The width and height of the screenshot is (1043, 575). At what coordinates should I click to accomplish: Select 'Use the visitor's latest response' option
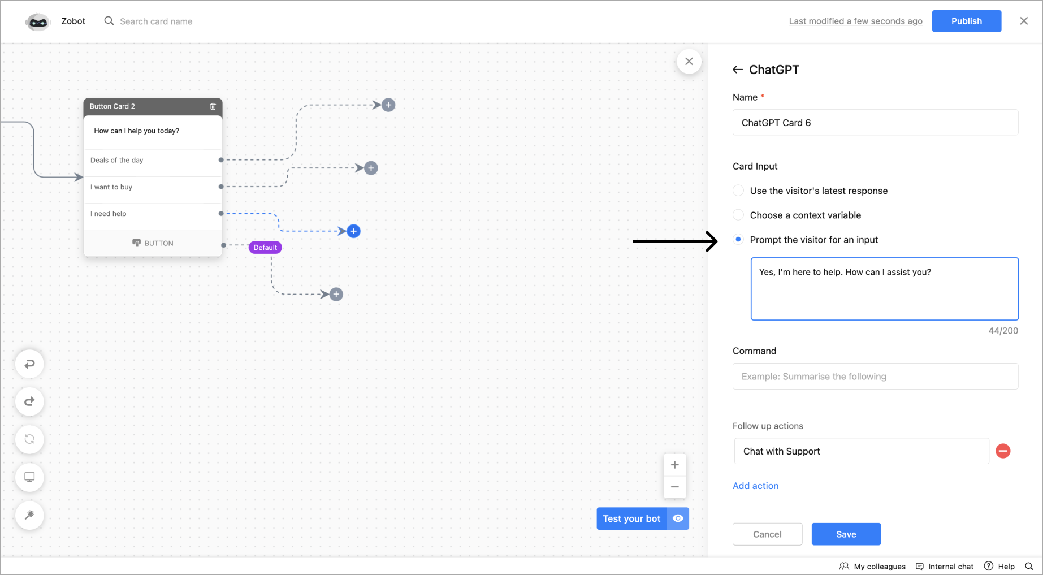[x=738, y=191]
